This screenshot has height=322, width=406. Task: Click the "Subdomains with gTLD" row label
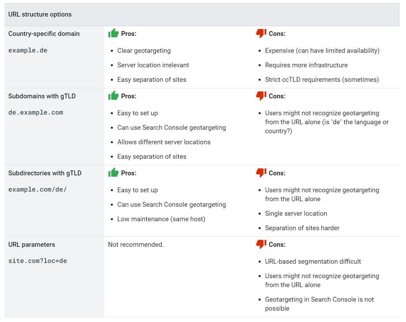pos(42,96)
